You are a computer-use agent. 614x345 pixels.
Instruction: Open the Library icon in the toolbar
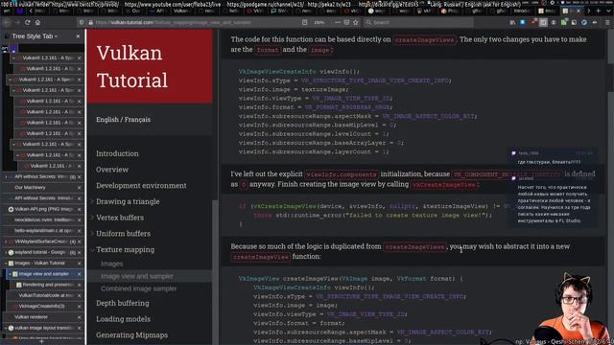click(512, 22)
